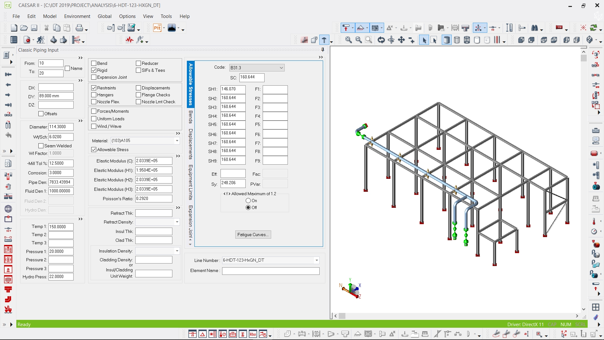Image resolution: width=604 pixels, height=340 pixels.
Task: Click the Zoom In magnifier icon
Action: coord(348,40)
